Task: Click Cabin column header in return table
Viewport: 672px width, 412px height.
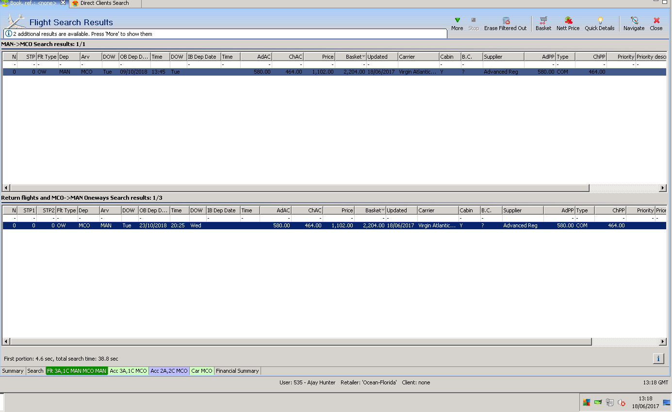Action: pyautogui.click(x=469, y=210)
